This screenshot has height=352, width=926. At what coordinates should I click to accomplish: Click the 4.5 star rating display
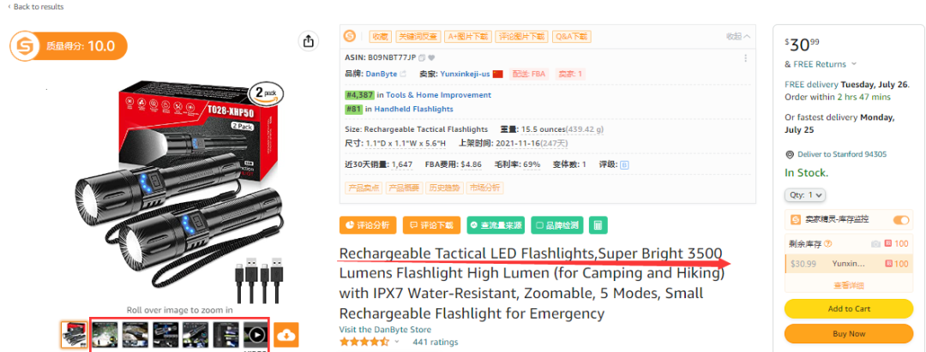tap(366, 342)
